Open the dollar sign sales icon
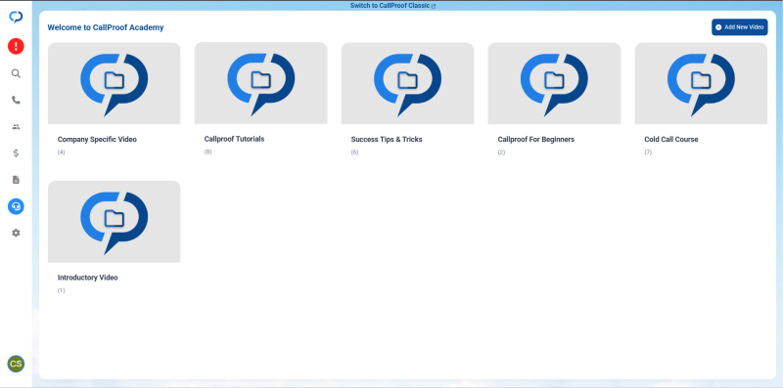 click(16, 153)
